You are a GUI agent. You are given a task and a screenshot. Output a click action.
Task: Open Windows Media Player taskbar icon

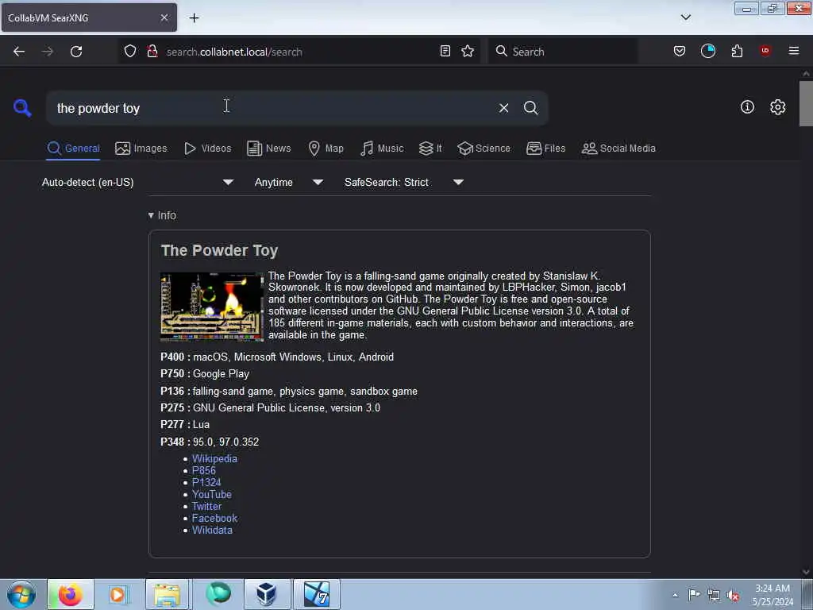(118, 594)
